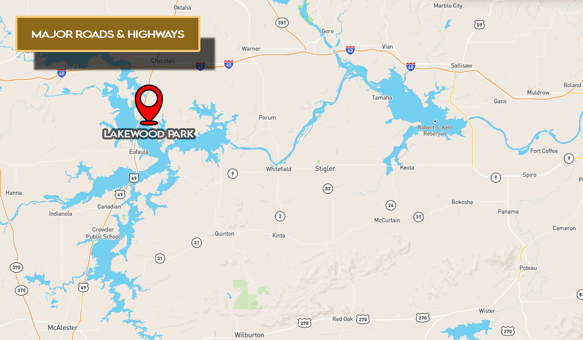
Task: Click the McAlester city label
Action: click(x=63, y=328)
